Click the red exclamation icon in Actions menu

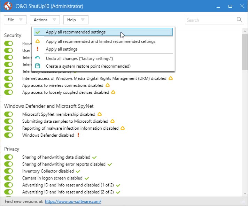[37, 49]
